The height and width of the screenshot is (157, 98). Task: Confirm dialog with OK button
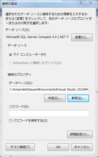58,147
